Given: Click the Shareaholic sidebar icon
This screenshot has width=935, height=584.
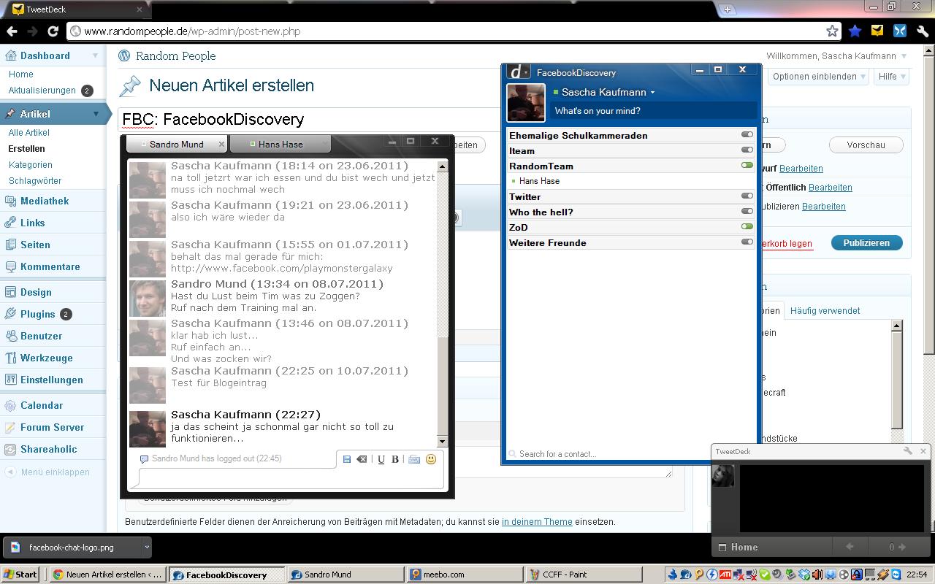Looking at the screenshot, I should (x=10, y=449).
